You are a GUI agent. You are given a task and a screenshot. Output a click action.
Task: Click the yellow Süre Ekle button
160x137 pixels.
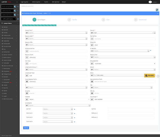pos(149,76)
